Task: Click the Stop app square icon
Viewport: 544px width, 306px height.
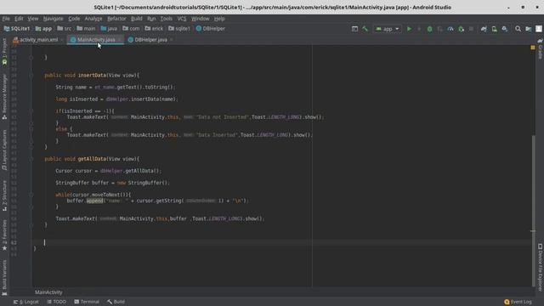Action: (x=471, y=29)
